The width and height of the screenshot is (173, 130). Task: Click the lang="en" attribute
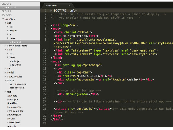[x=69, y=25]
